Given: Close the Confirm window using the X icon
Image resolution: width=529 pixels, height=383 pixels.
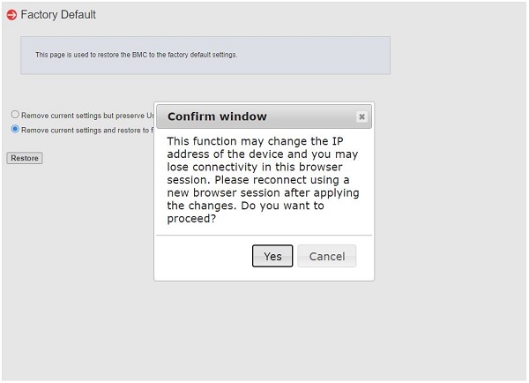Looking at the screenshot, I should [x=361, y=116].
